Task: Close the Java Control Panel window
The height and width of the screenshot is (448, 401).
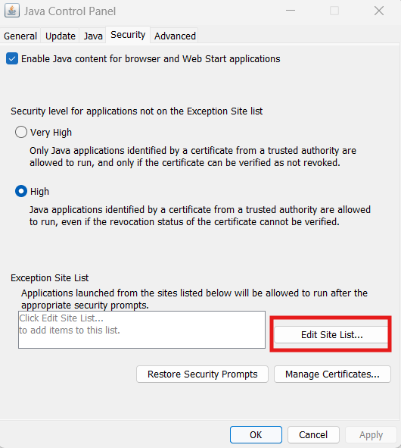Action: [x=379, y=11]
